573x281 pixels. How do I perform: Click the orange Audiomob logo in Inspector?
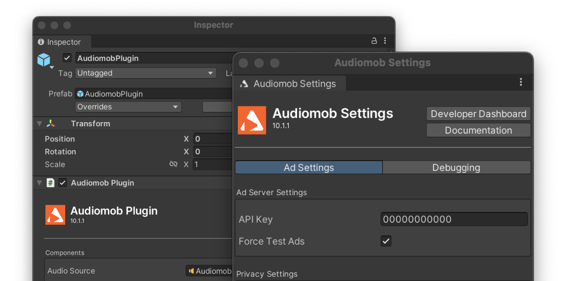point(55,214)
